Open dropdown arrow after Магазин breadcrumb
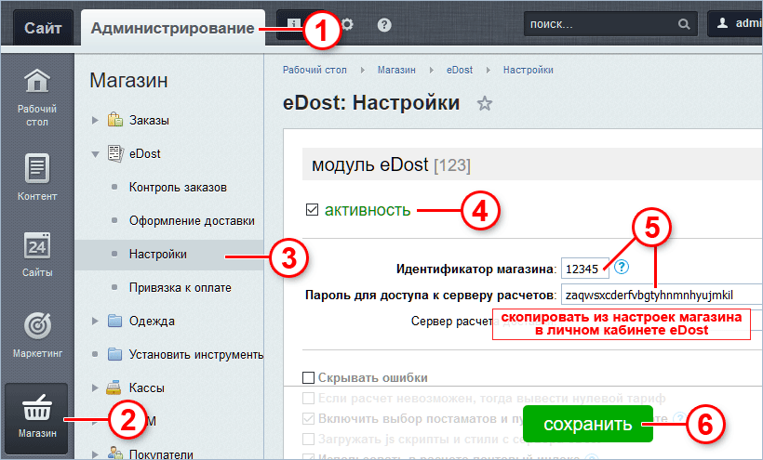Screen dimensions: 763x460 point(432,70)
